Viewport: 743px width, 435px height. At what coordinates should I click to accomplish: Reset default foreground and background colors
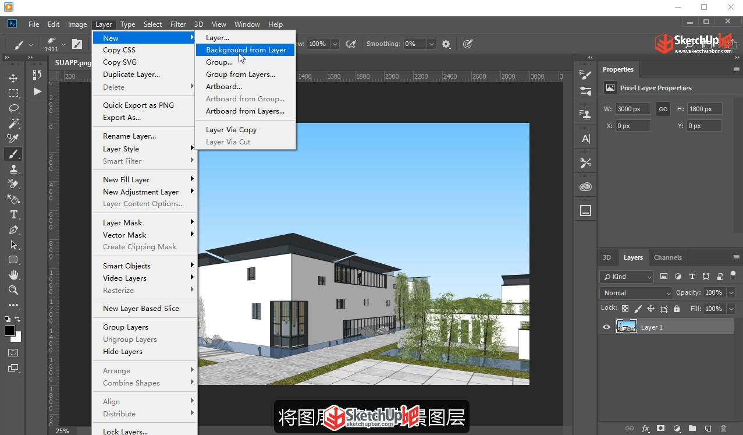point(7,319)
